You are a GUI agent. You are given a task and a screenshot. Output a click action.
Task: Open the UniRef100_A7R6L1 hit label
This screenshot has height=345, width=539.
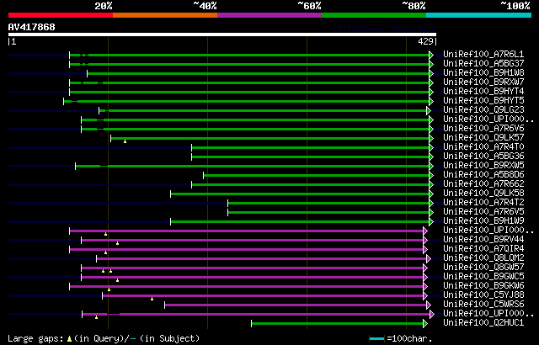(483, 54)
